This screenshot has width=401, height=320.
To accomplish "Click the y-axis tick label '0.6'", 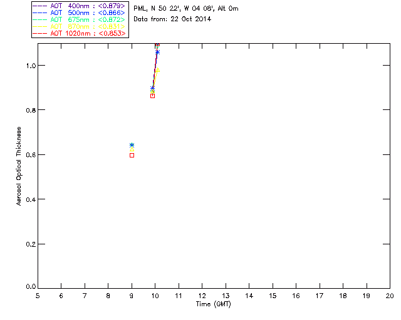I will pos(31,155).
